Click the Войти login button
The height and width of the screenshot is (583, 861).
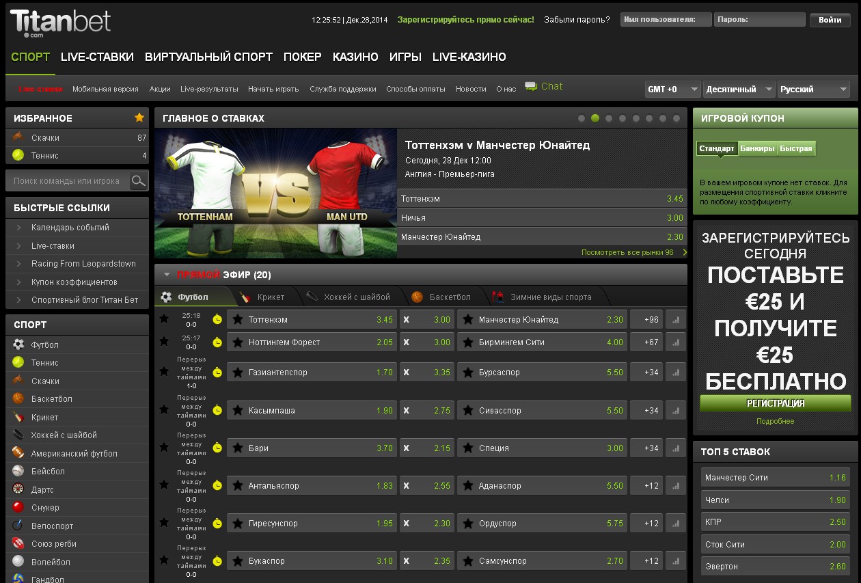point(830,20)
